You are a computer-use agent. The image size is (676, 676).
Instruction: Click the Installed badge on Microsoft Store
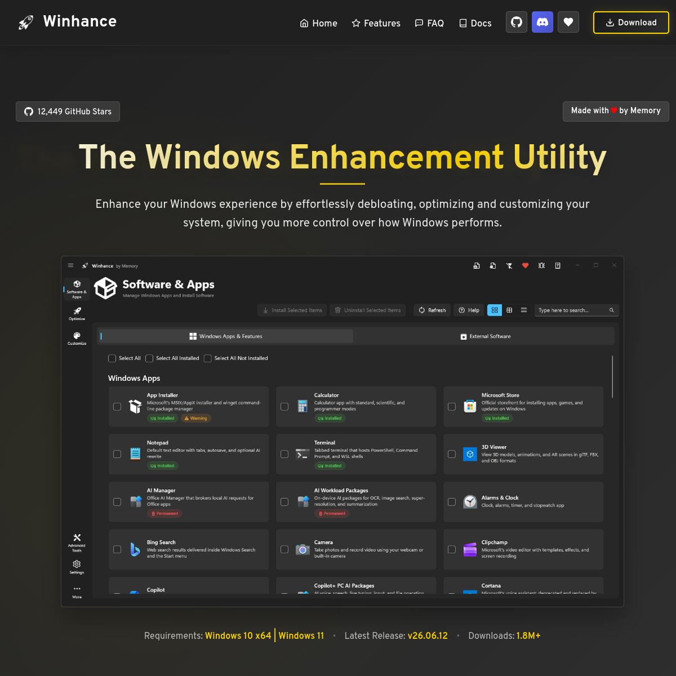(x=497, y=418)
